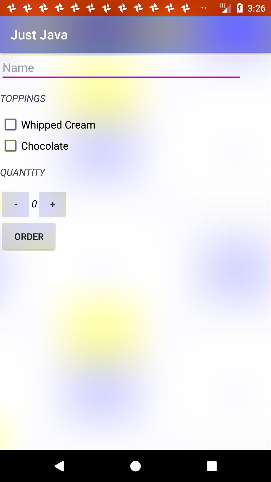The width and height of the screenshot is (271, 482).
Task: Tap the 3:26 clock in the status bar
Action: point(256,8)
